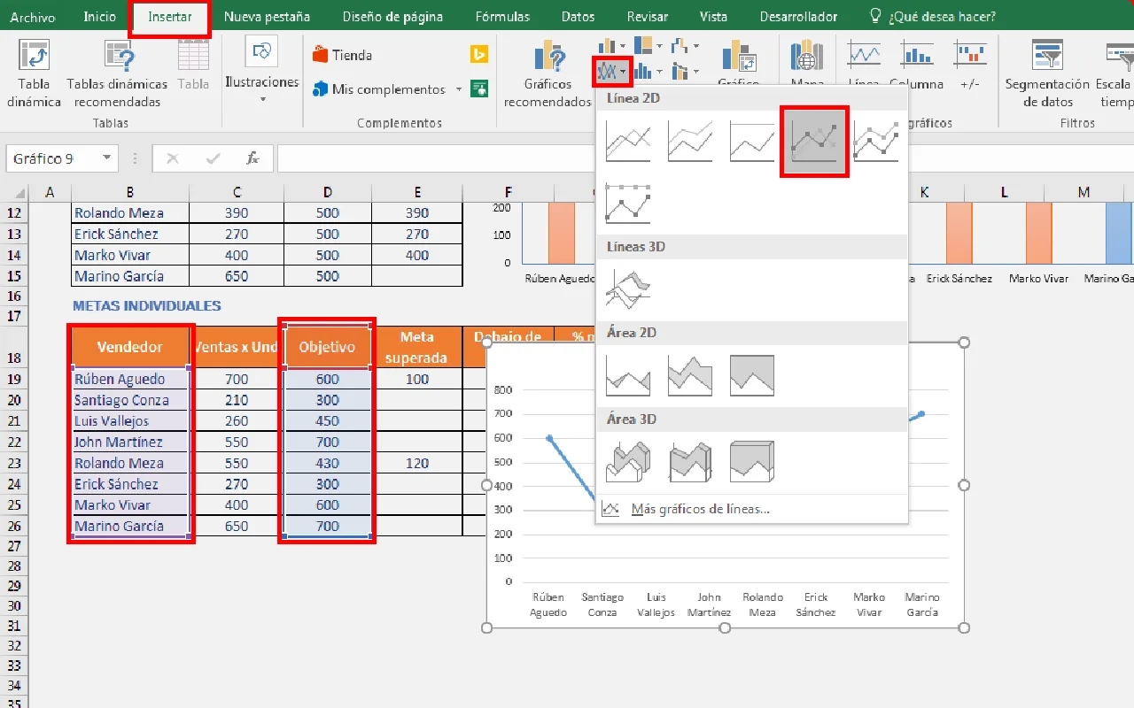This screenshot has width=1134, height=708.
Task: Click the Objetivo header cell
Action: tap(328, 347)
